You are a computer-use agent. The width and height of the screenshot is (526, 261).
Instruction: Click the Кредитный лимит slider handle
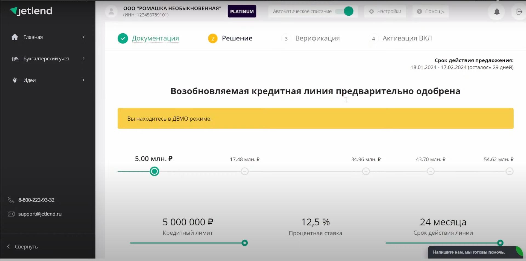click(244, 243)
